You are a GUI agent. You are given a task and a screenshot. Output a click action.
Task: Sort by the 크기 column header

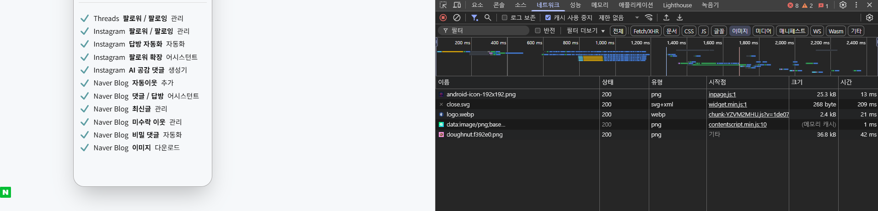(x=813, y=82)
